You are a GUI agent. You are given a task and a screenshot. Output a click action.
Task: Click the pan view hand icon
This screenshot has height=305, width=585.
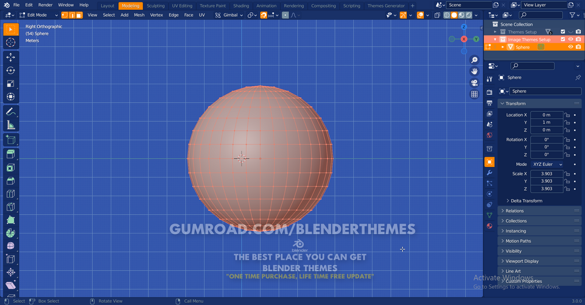click(x=474, y=71)
